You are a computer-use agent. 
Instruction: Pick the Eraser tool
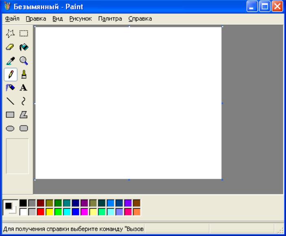[10, 47]
